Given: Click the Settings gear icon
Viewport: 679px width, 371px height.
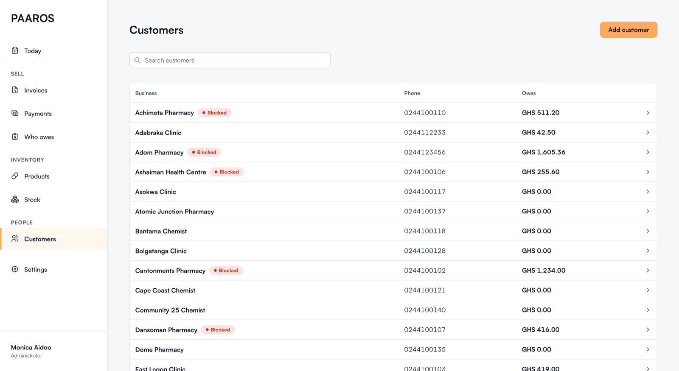Looking at the screenshot, I should pyautogui.click(x=15, y=269).
